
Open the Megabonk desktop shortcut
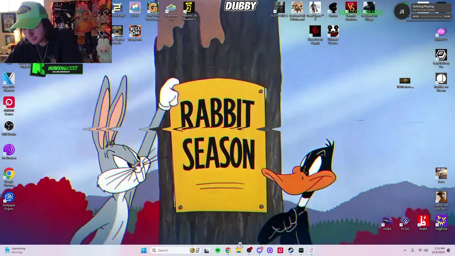click(x=135, y=33)
